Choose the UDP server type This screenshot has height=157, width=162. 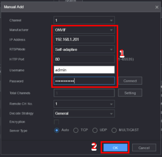95,130
